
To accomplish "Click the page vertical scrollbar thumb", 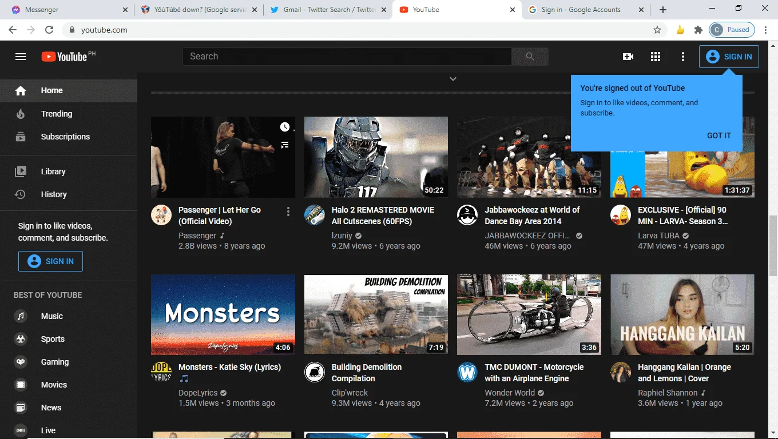I will click(773, 245).
